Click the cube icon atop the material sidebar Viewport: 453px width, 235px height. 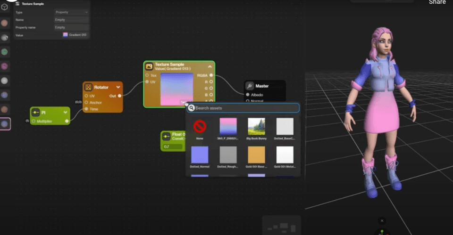click(4, 7)
